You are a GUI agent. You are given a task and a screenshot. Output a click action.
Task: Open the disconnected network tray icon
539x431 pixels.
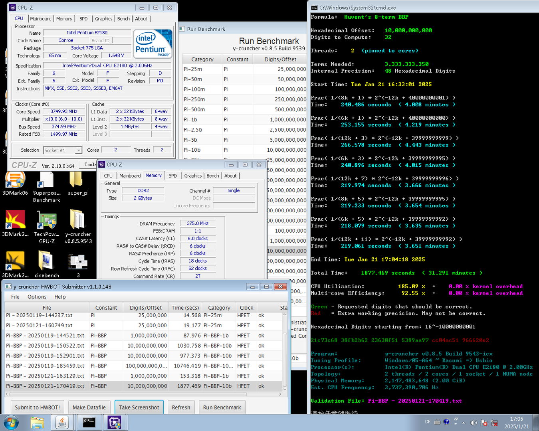(494, 423)
